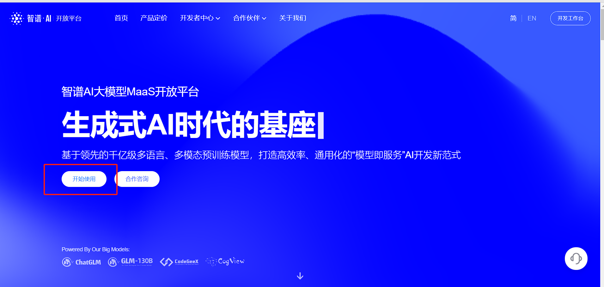Switch language to 简 (Simplified Chinese)
The image size is (604, 287).
click(513, 18)
